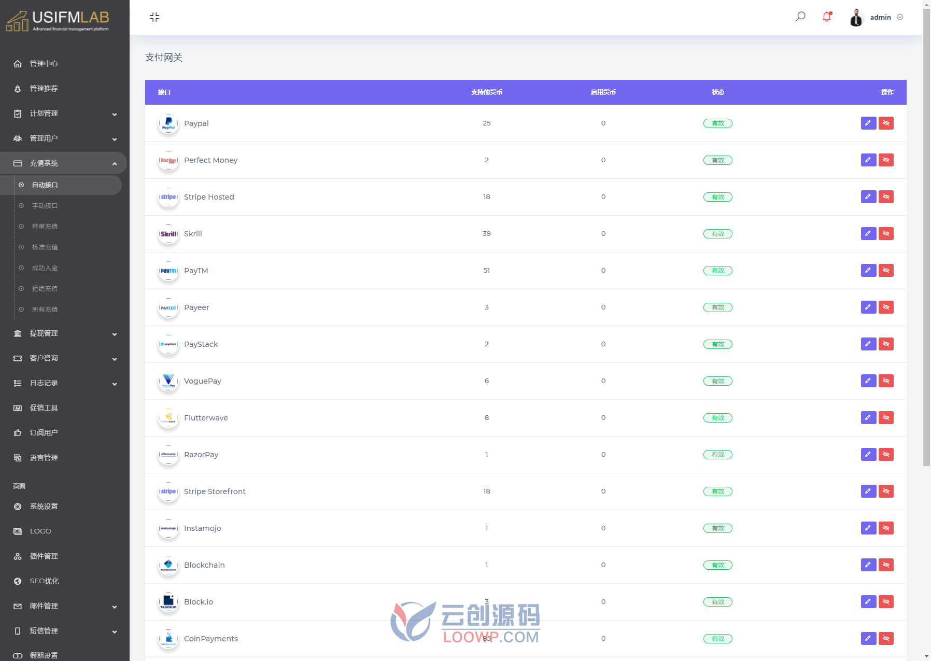Select 成功入金 submenu item

click(61, 268)
